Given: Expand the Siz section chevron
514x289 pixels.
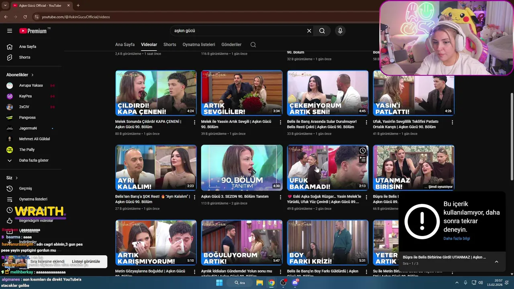Looking at the screenshot, I should pos(16,178).
